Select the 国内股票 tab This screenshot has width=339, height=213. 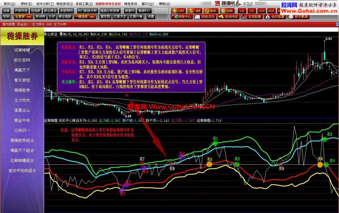tap(9, 24)
